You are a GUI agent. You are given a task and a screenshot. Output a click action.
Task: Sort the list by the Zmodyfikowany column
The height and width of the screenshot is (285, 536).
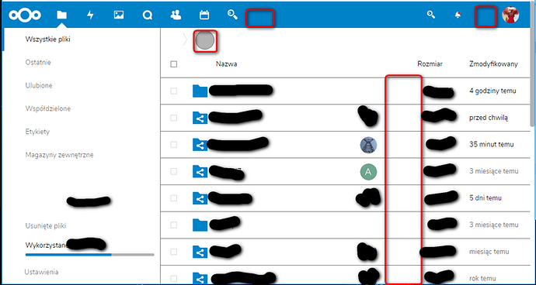(493, 64)
